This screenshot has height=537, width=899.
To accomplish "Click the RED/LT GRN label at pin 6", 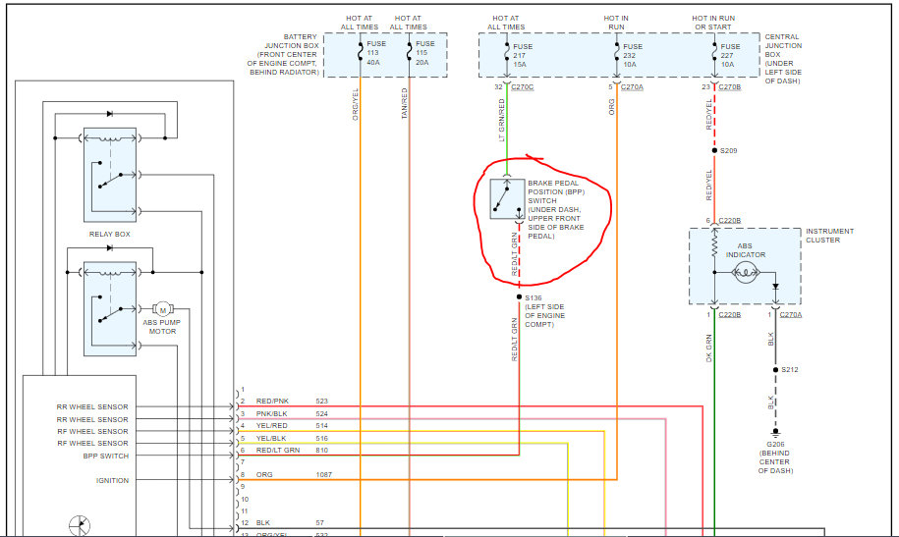I will 278,451.
